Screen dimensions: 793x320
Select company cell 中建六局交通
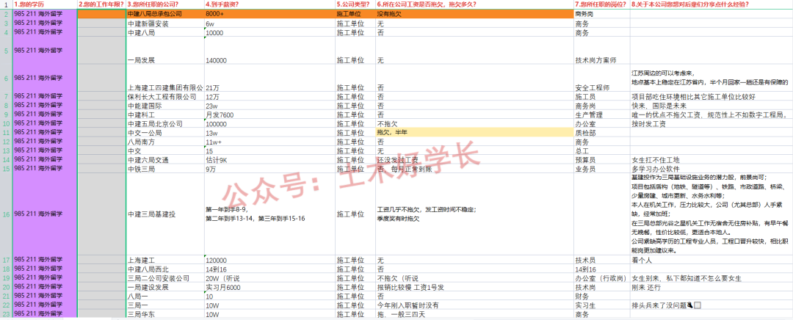[165, 160]
